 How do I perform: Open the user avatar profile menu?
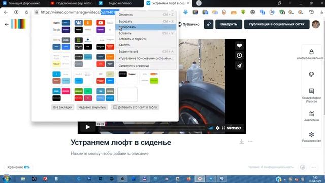pos(316,24)
